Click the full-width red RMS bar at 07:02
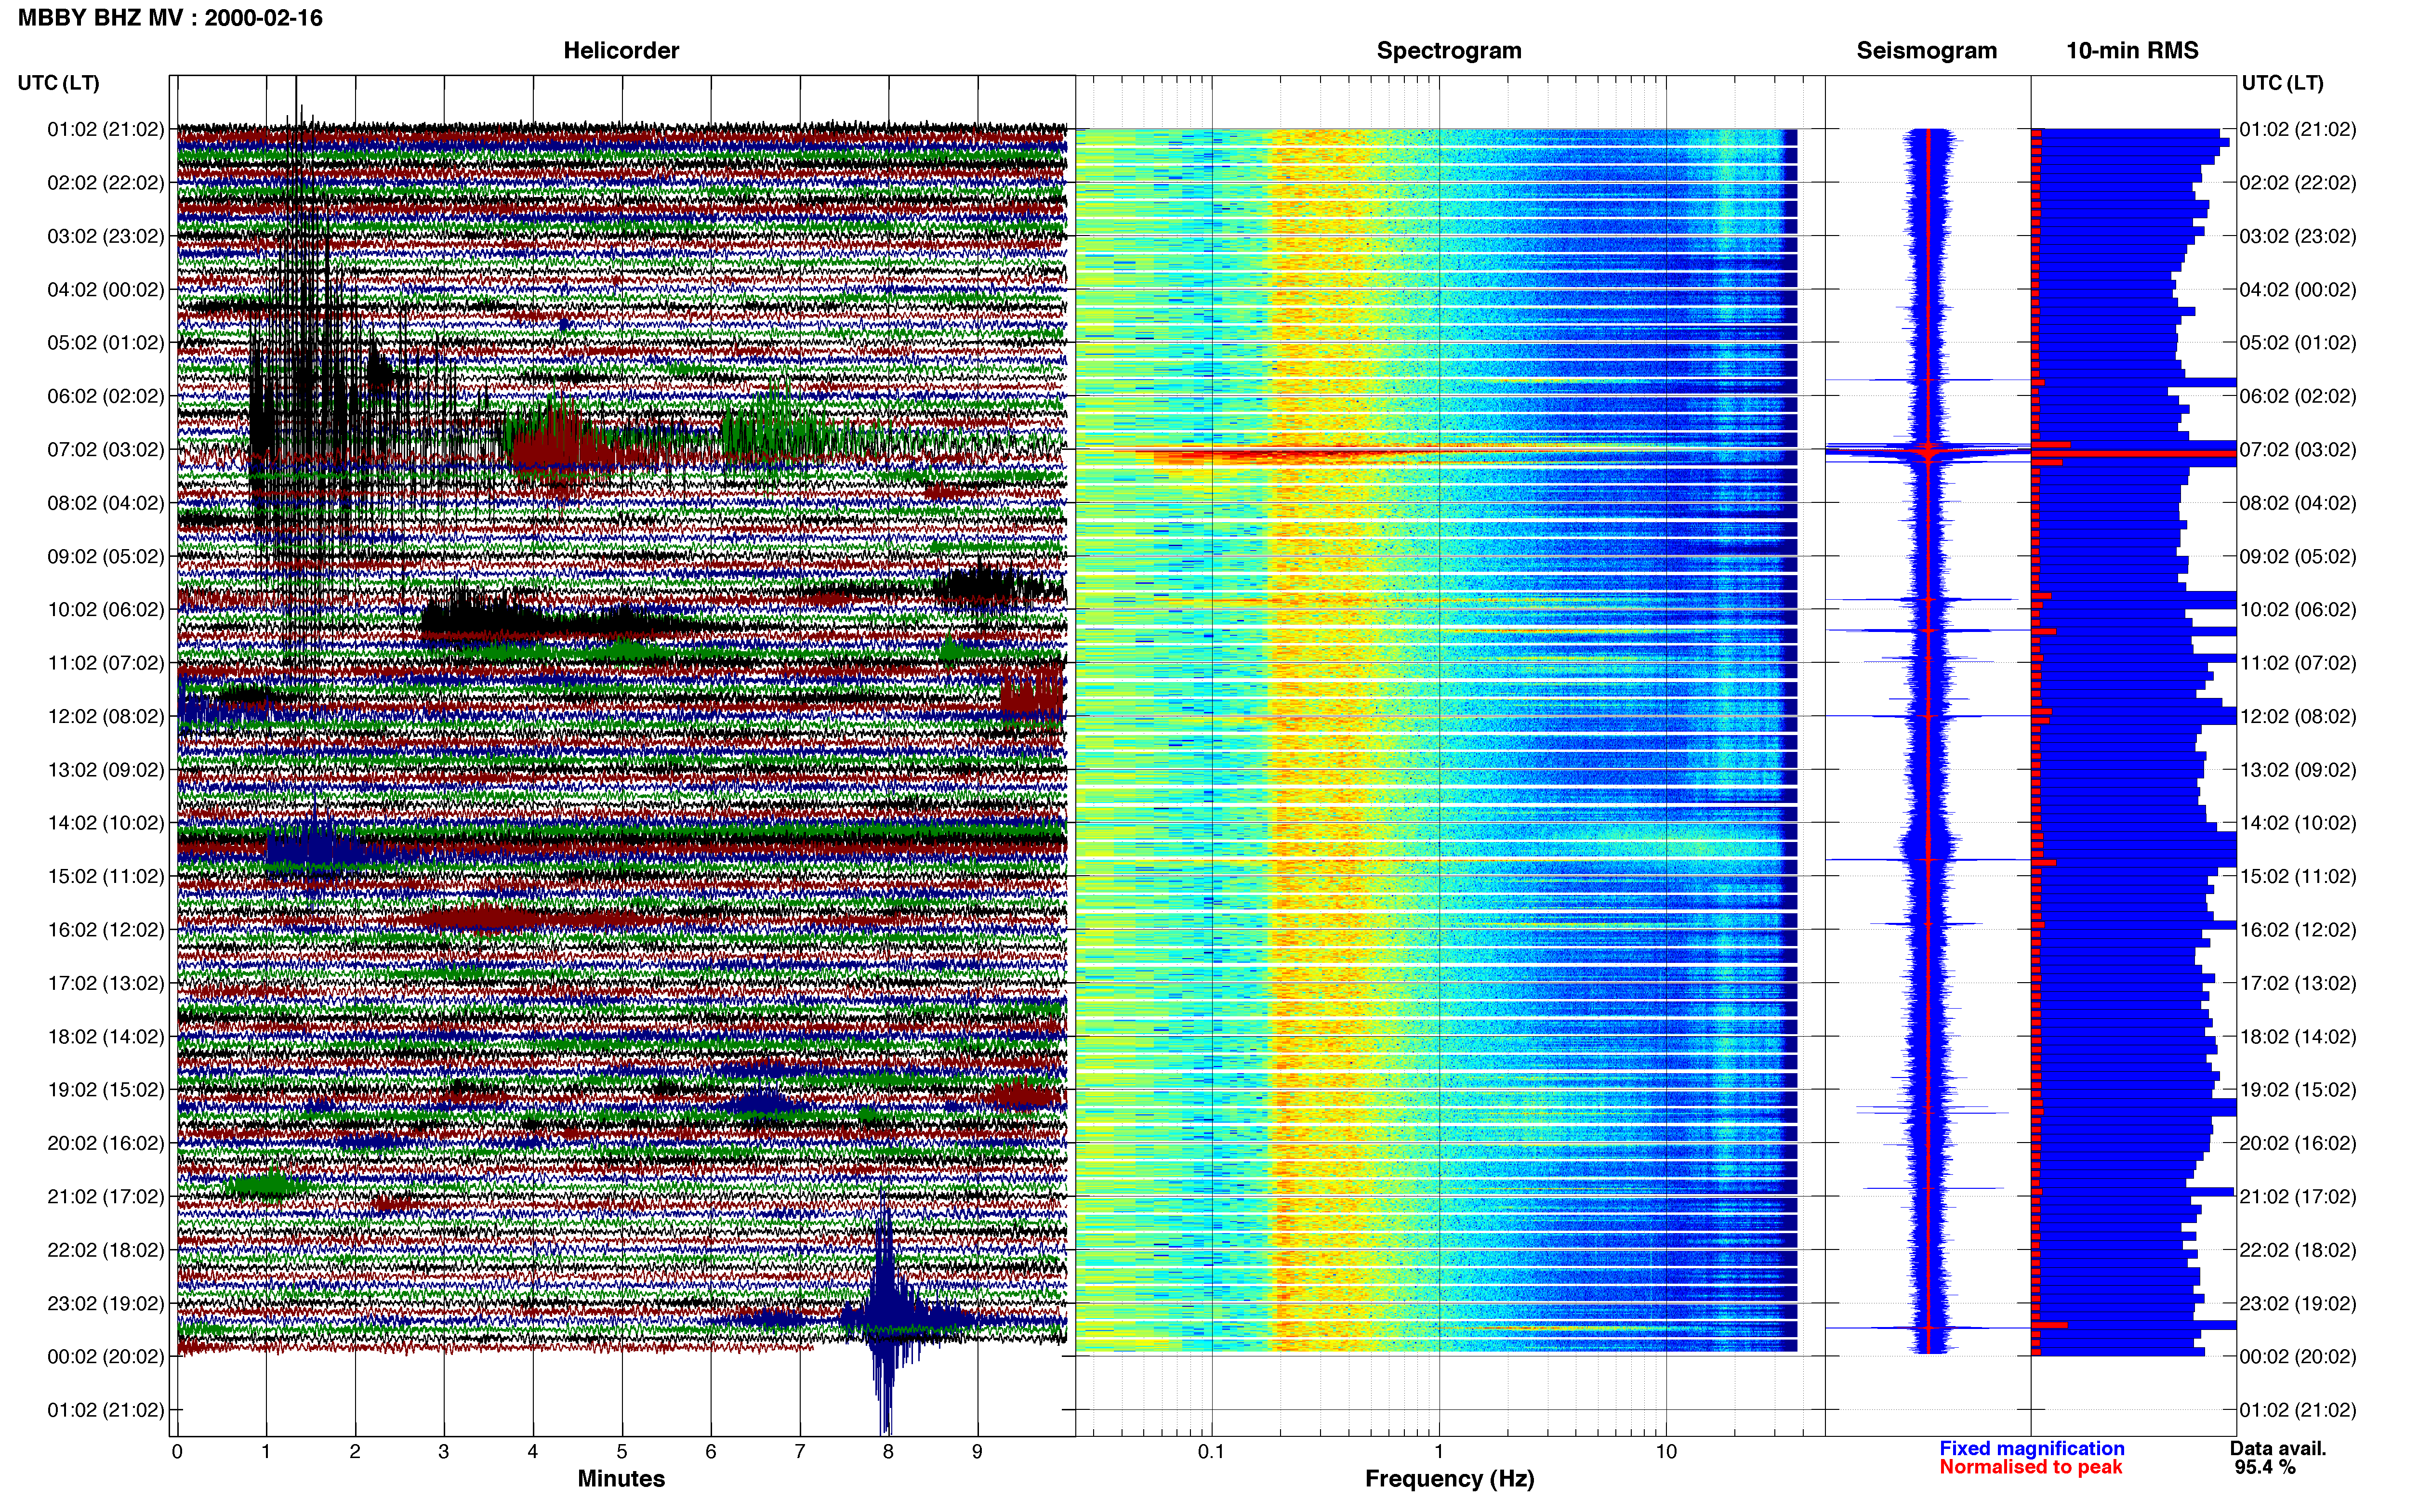Image resolution: width=2418 pixels, height=1512 pixels. pos(2134,454)
